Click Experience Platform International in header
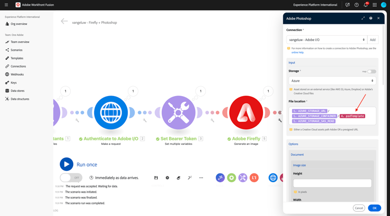Screen dimensions: 390x216 [x=315, y=5]
